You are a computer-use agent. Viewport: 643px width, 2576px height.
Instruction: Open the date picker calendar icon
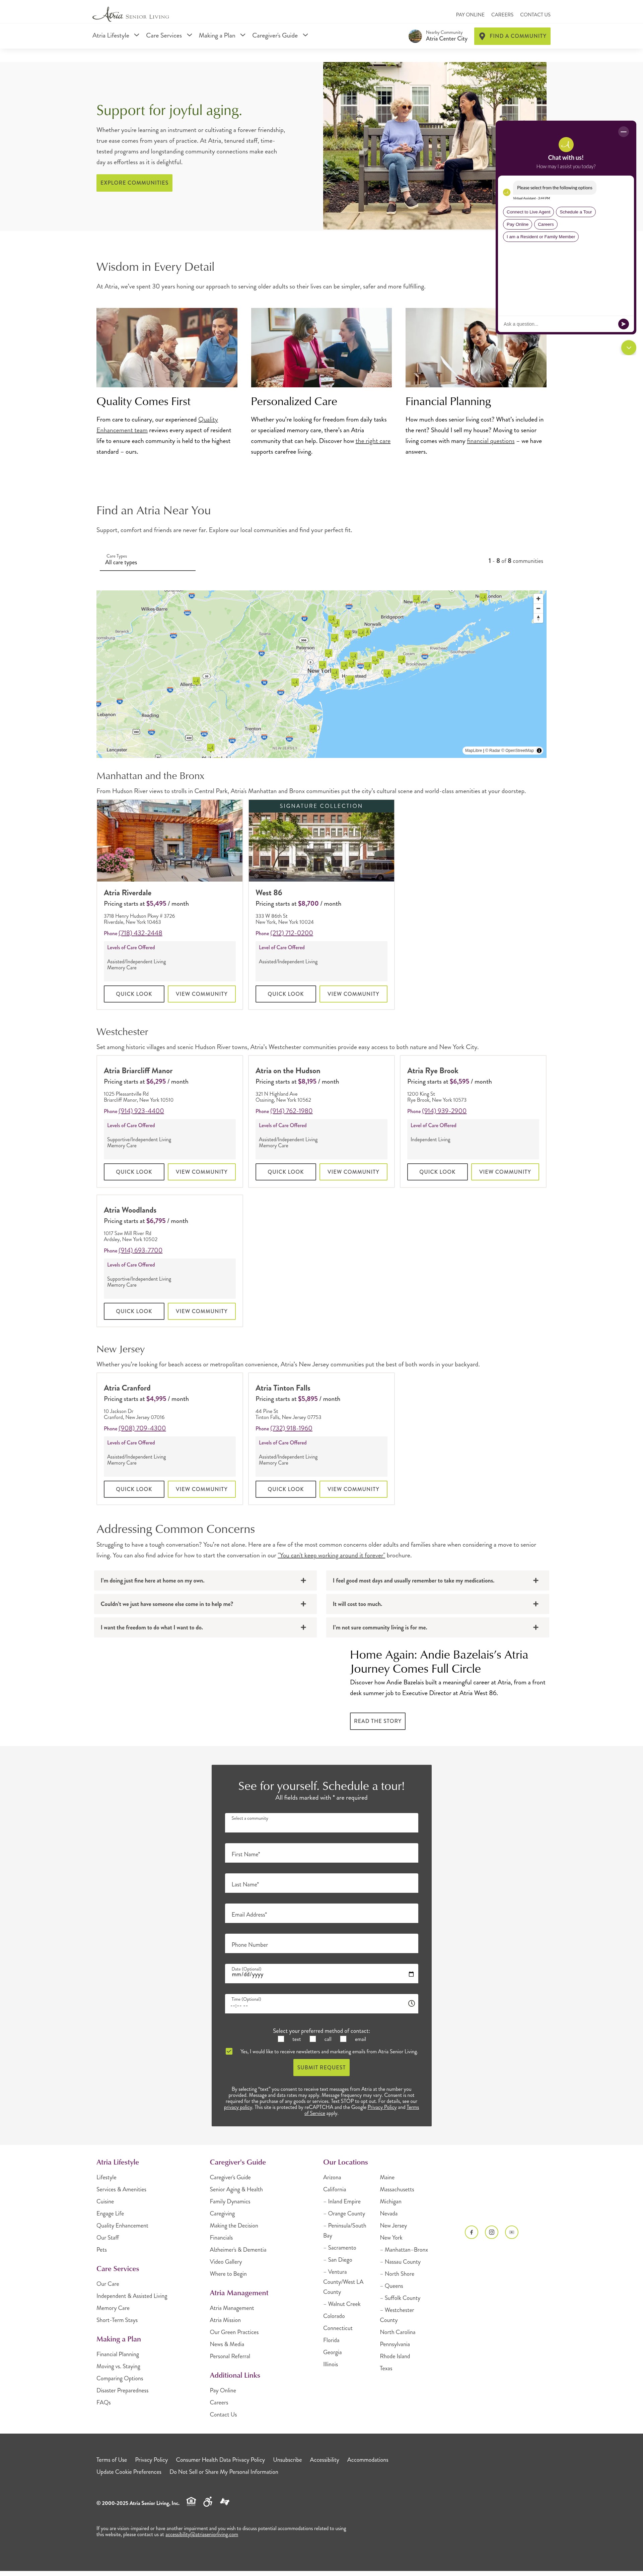411,1974
